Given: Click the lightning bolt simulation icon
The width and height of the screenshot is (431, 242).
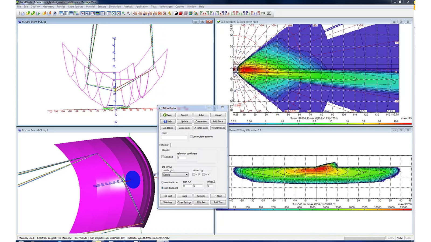Looking at the screenshot, I should click(x=170, y=13).
